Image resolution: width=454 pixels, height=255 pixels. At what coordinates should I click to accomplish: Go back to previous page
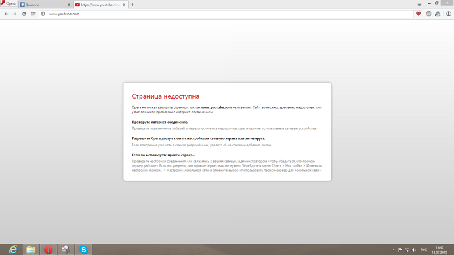(x=6, y=14)
